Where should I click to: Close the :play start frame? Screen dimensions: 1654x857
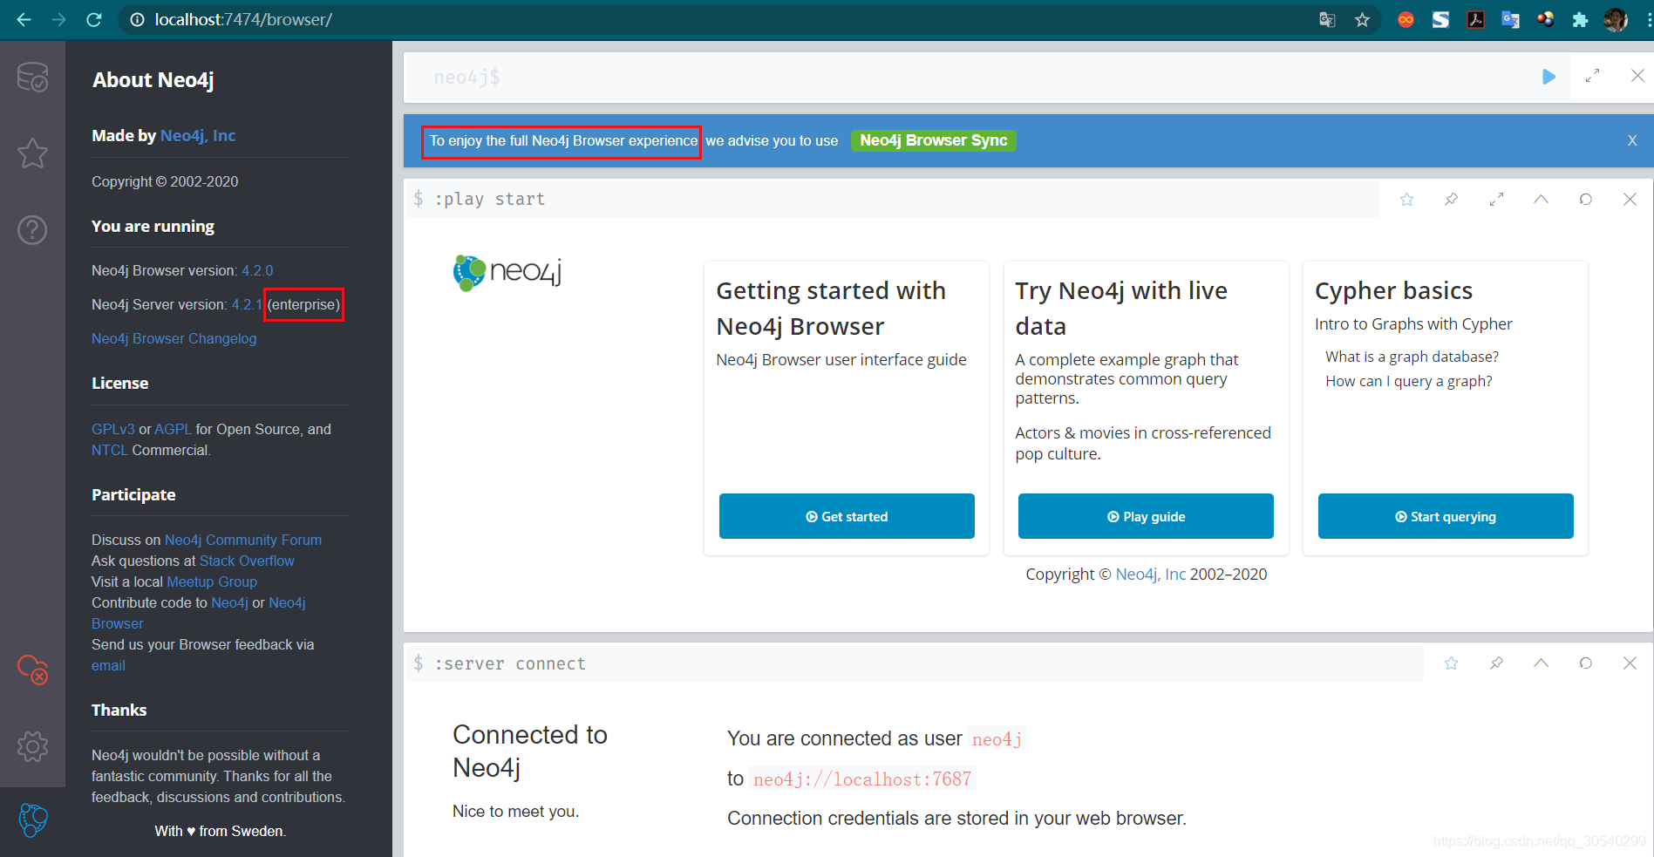pos(1630,200)
